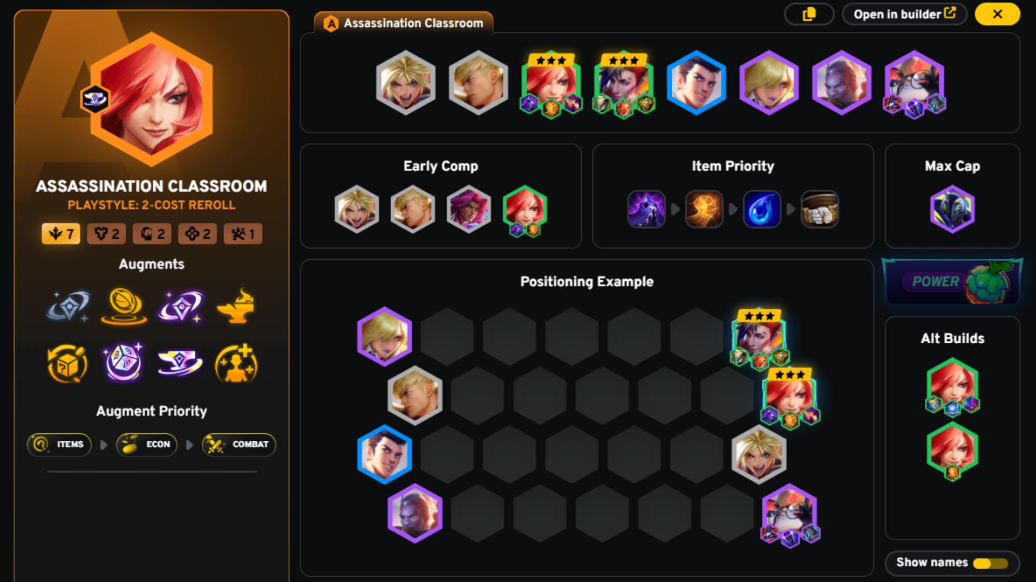Click the COMBAT augment priority pill
1036x582 pixels.
239,445
